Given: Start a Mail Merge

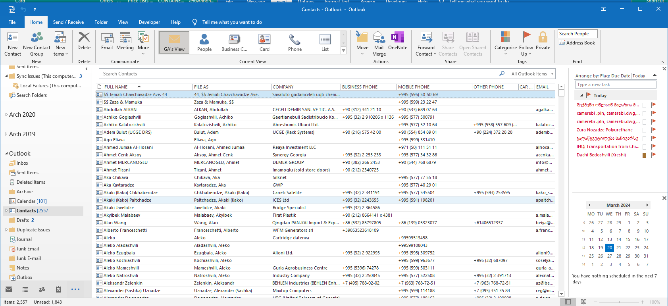Looking at the screenshot, I should click(x=379, y=44).
